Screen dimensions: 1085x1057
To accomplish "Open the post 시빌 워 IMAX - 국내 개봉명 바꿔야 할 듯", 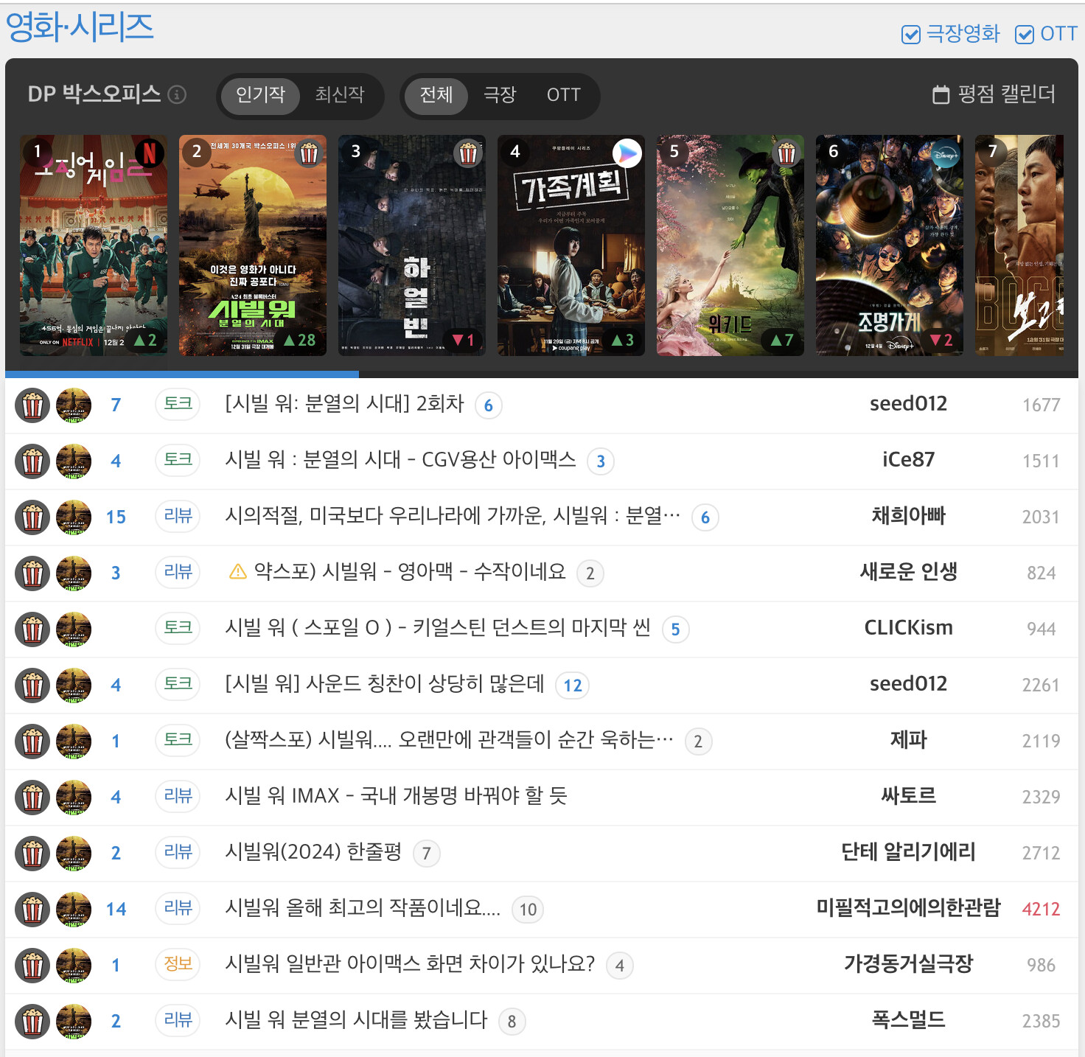I will click(x=397, y=796).
